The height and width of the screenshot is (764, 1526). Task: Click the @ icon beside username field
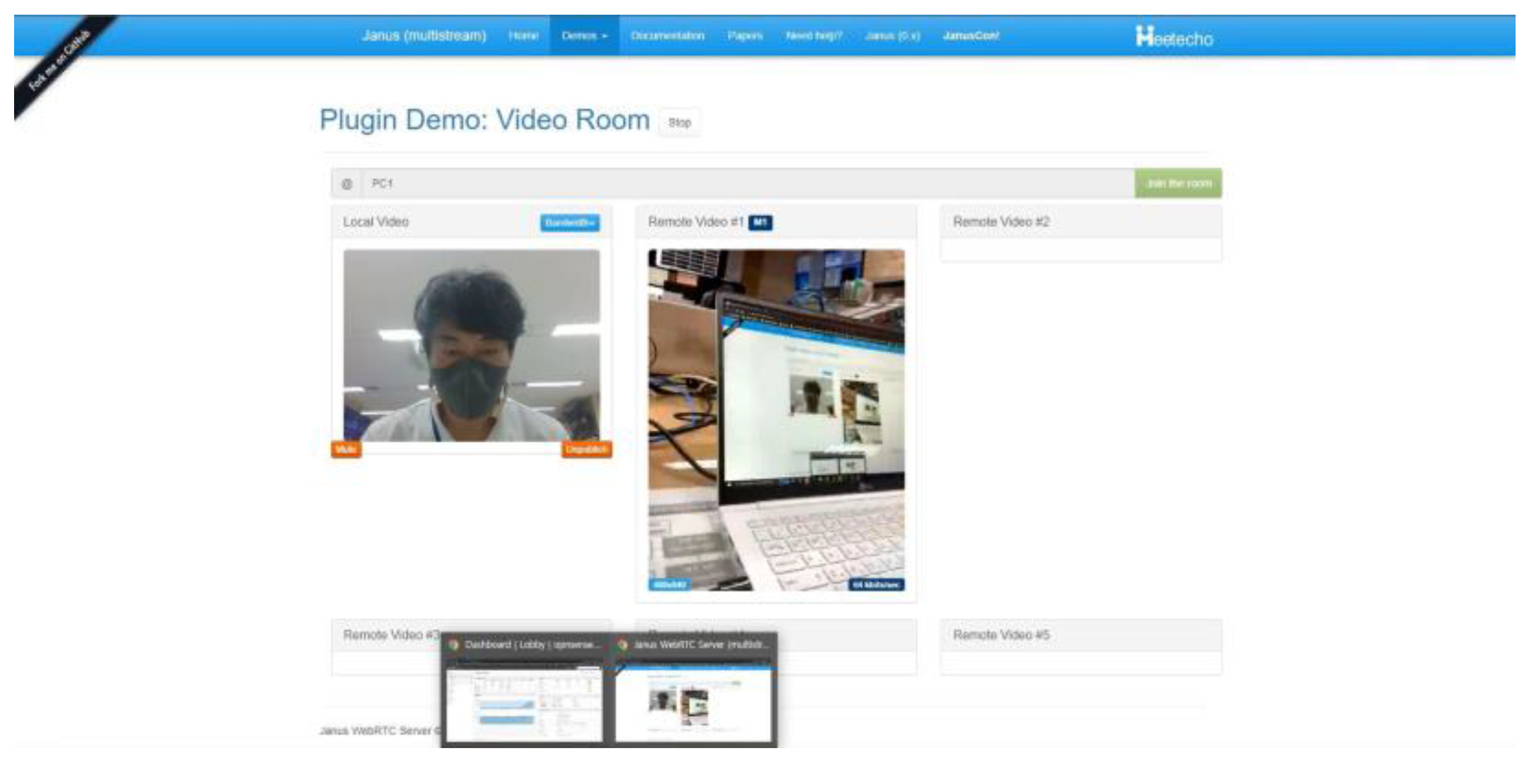347,184
